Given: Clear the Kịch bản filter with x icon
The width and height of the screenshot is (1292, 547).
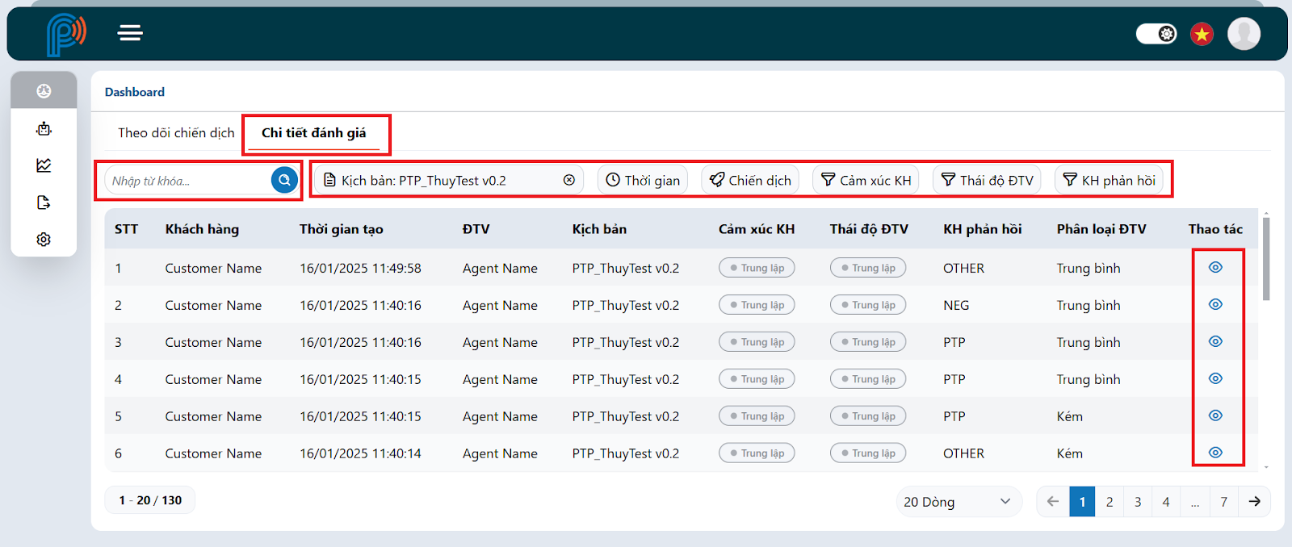Looking at the screenshot, I should [569, 180].
